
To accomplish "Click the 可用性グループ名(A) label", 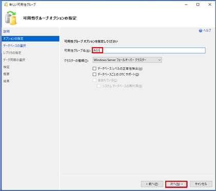I will pos(77,51).
